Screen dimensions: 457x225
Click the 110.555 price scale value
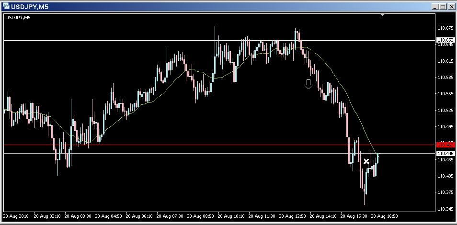[x=445, y=94]
